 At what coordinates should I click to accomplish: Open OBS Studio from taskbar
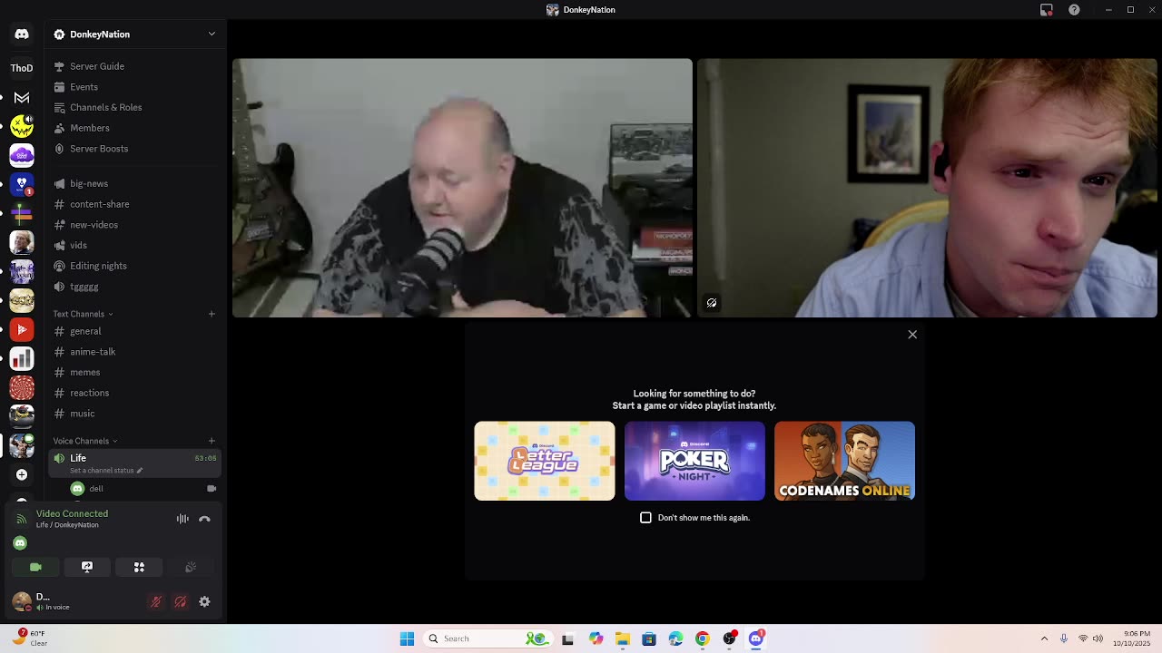729,638
